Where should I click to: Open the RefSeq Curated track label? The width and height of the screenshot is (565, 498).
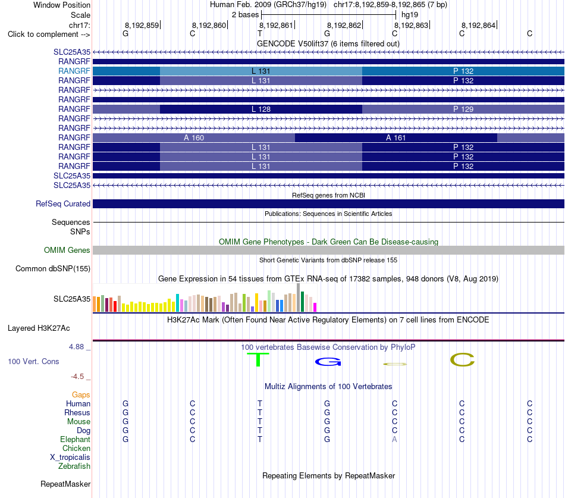click(x=63, y=203)
